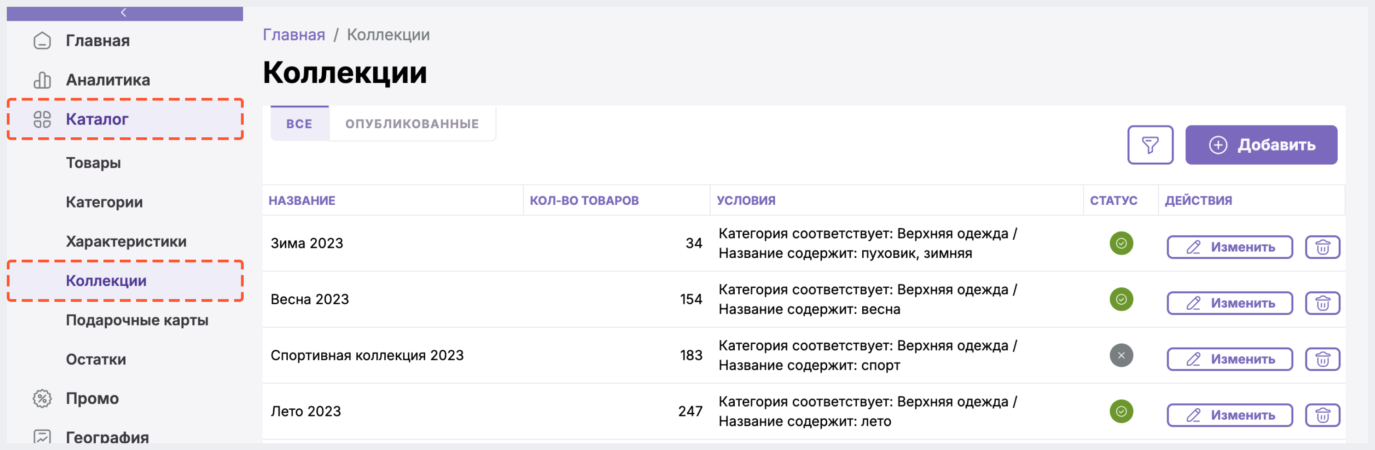Screen dimensions: 1375x450
Task: Collapse the sidebar with the chevron
Action: 124,12
